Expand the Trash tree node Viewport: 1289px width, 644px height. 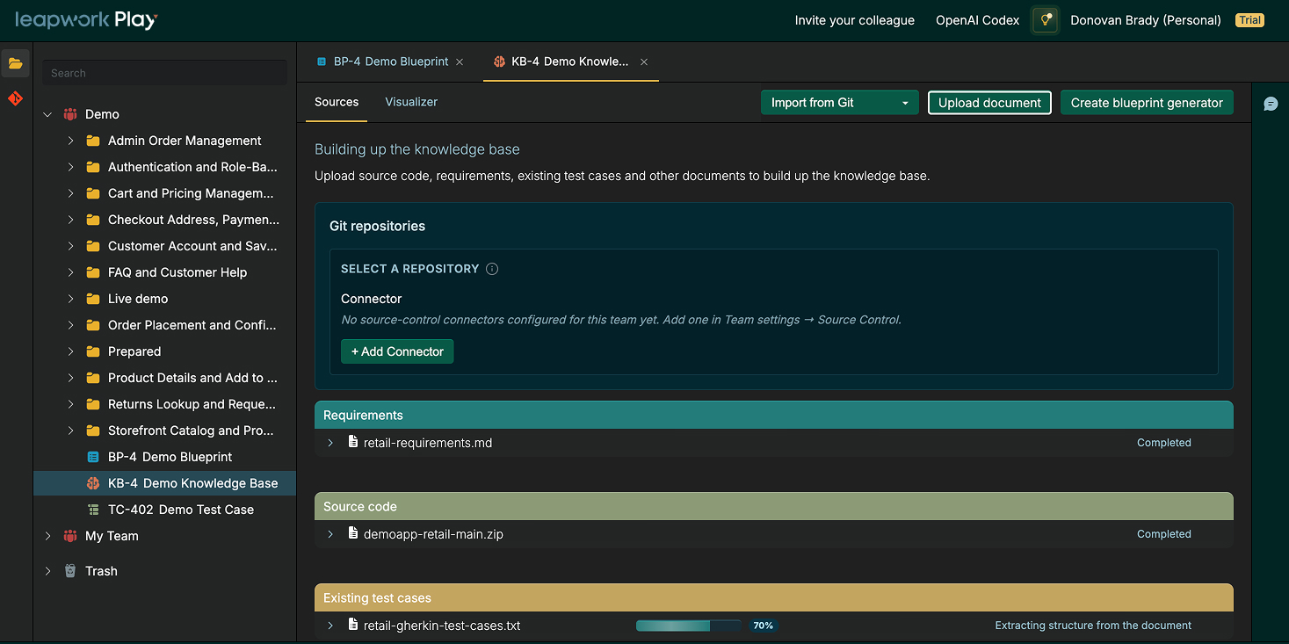[47, 571]
